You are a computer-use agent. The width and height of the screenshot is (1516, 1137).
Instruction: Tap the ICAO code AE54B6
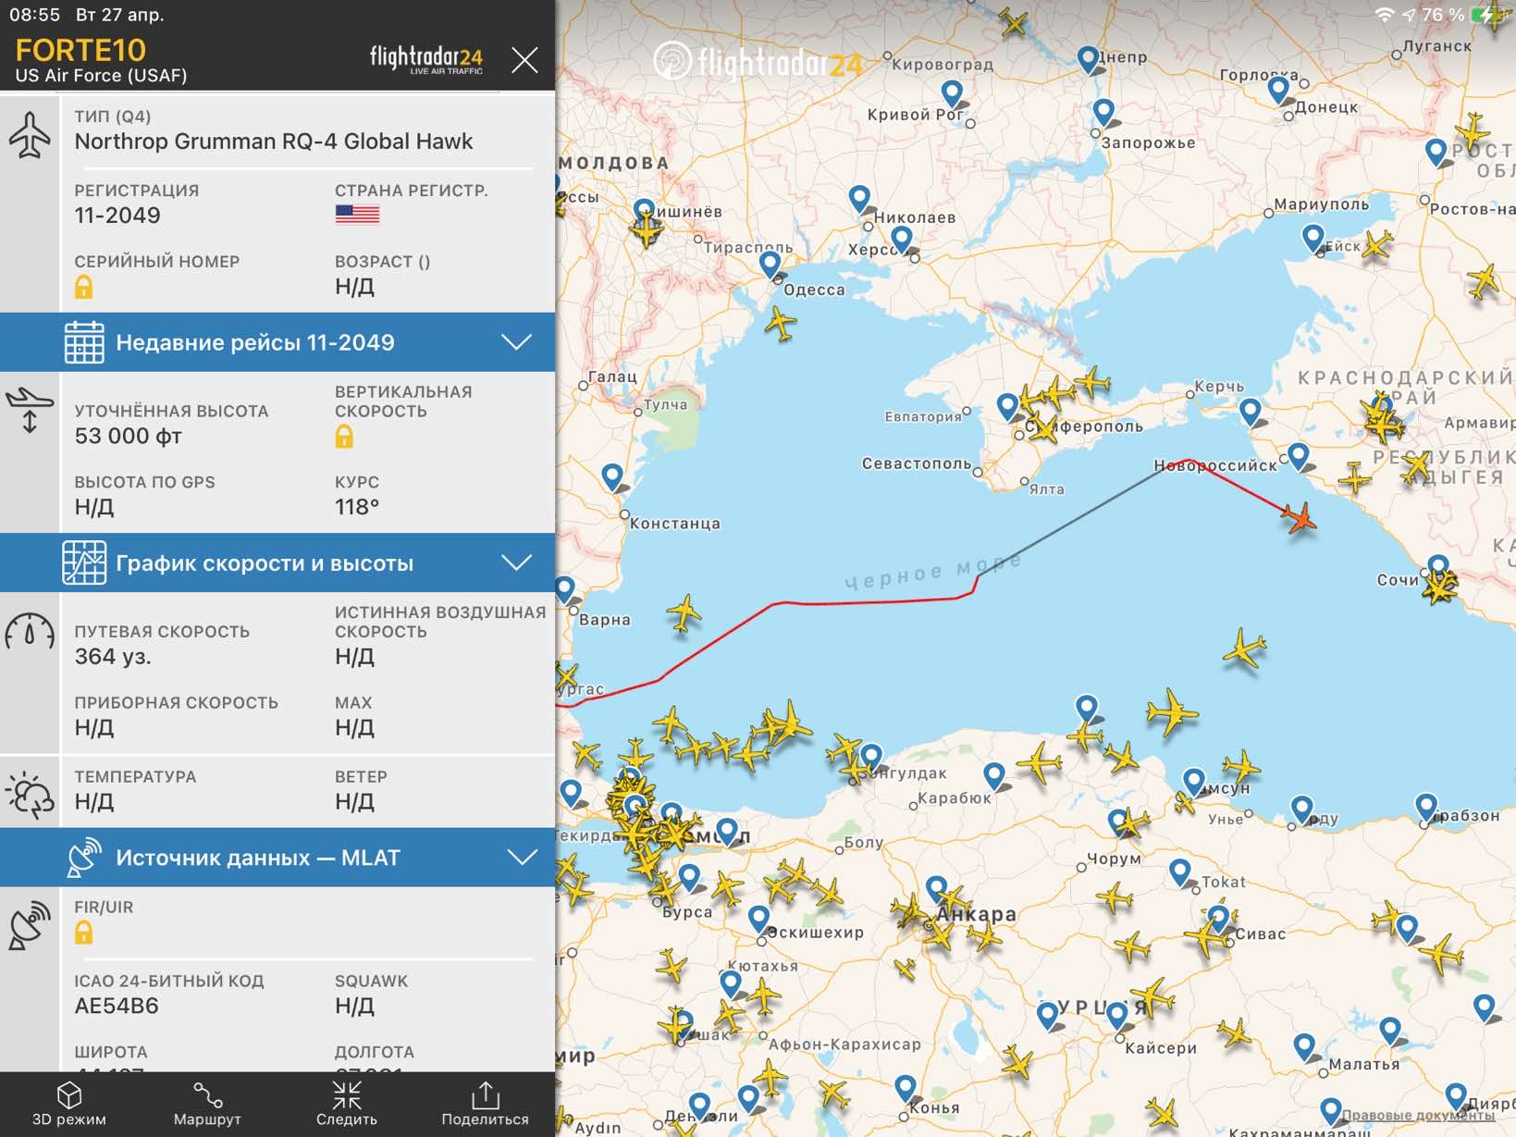[117, 1006]
